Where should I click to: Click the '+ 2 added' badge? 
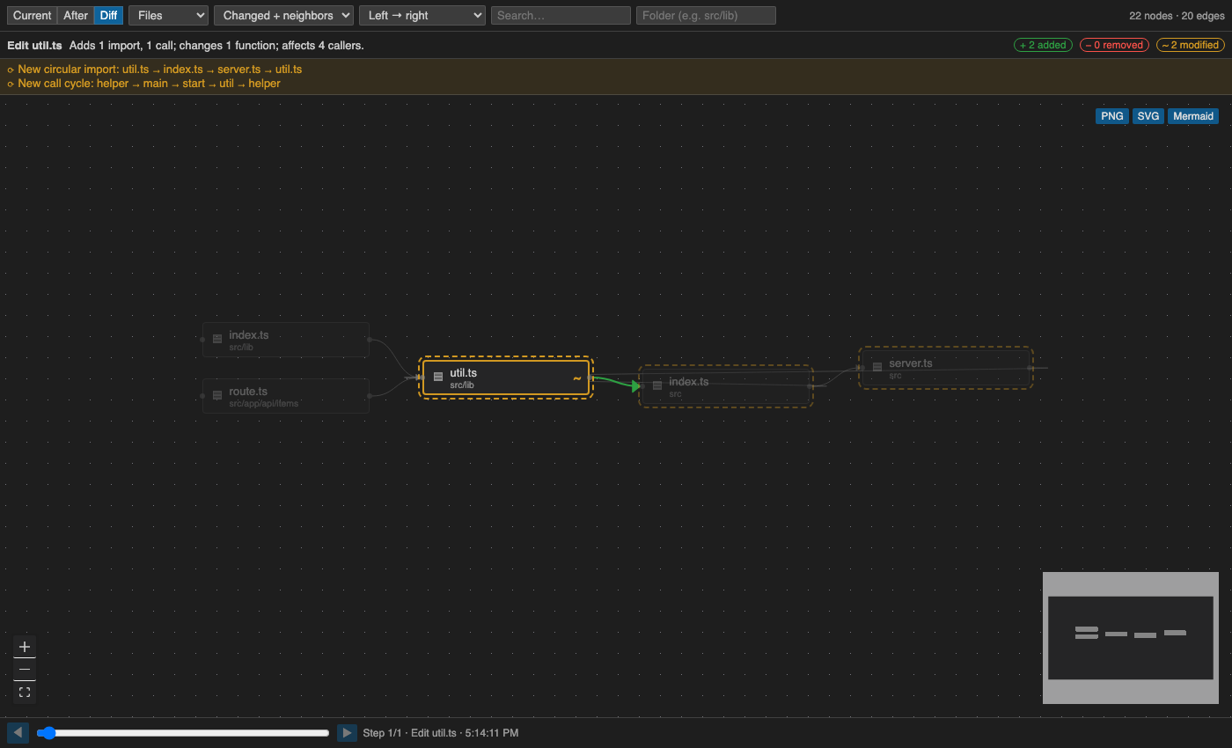coord(1043,45)
